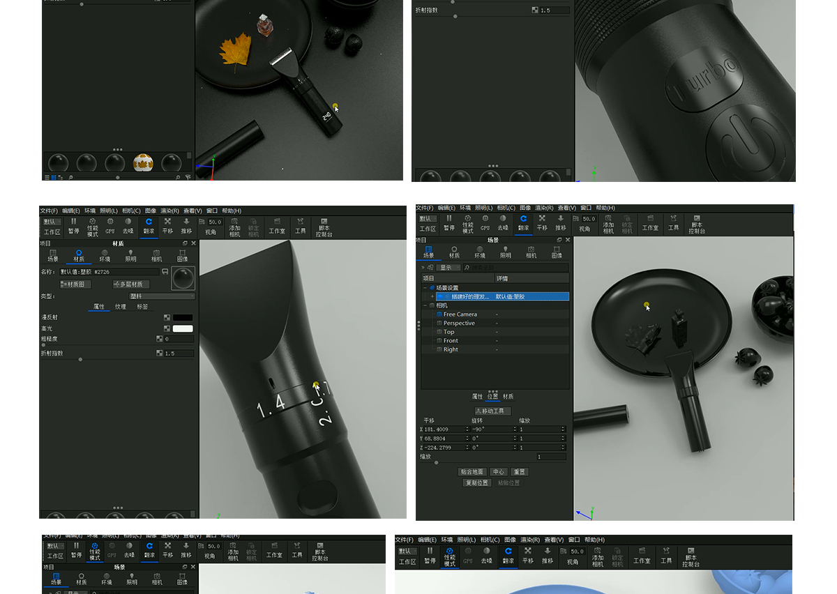The width and height of the screenshot is (837, 594).
Task: Click the 多层材质 button
Action: [131, 284]
